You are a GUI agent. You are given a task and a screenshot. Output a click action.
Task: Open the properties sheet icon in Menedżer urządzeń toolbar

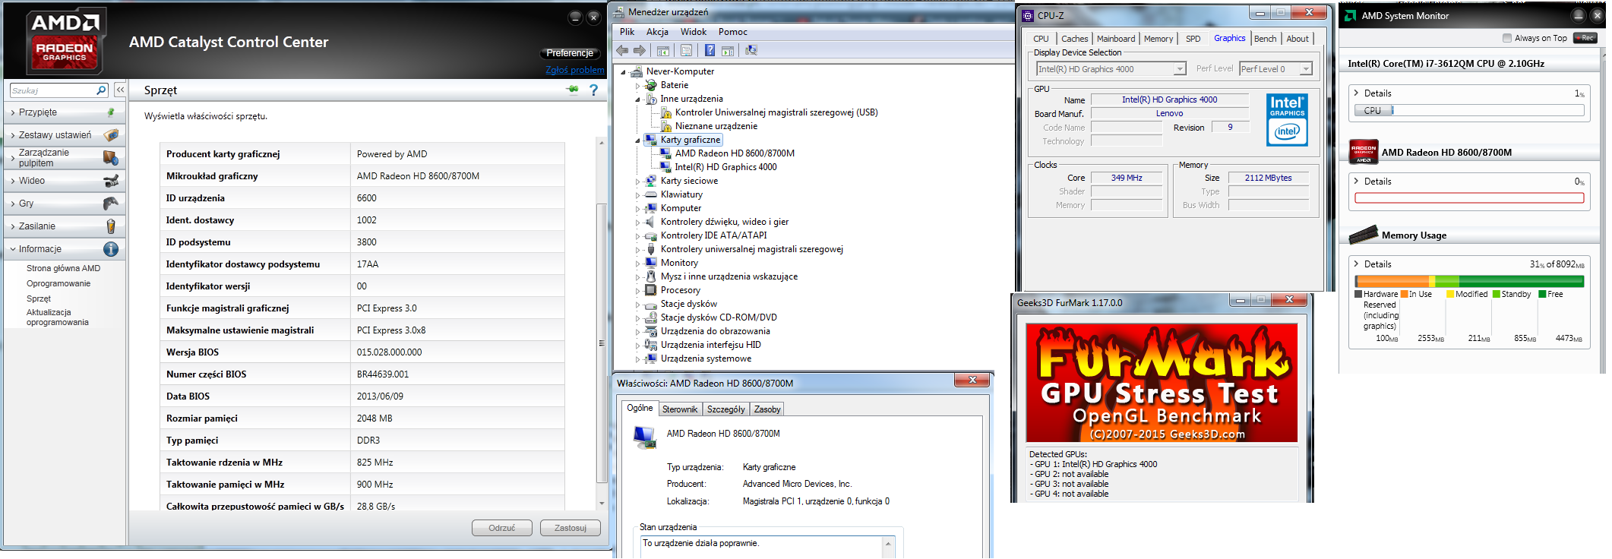[686, 50]
